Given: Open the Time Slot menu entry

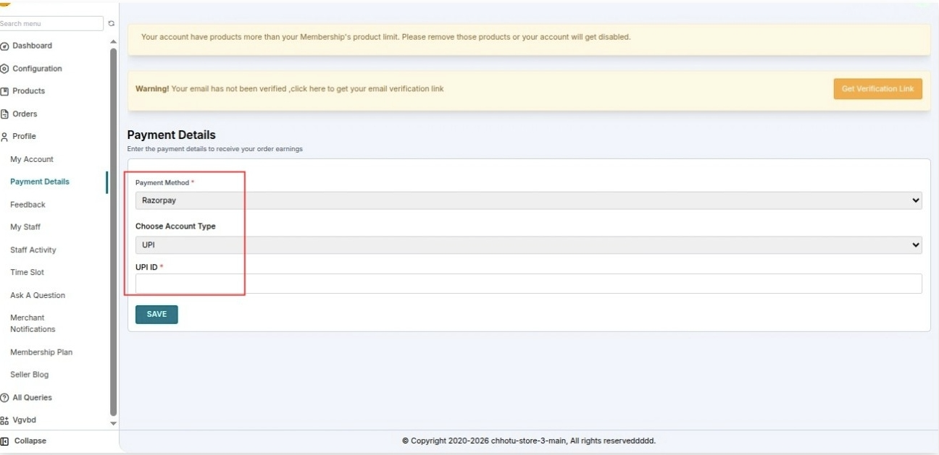Looking at the screenshot, I should click(28, 273).
